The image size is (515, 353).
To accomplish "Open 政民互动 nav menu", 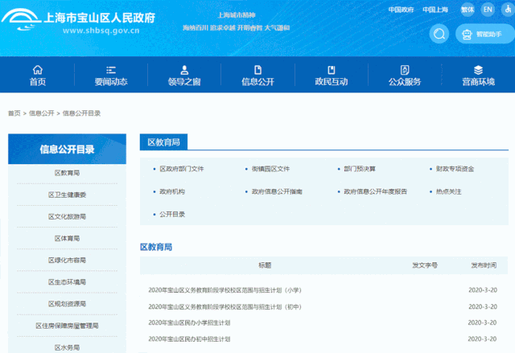I will coord(332,81).
